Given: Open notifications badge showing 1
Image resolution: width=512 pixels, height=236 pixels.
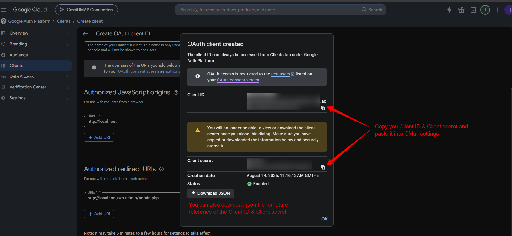Looking at the screenshot, I should click(485, 10).
